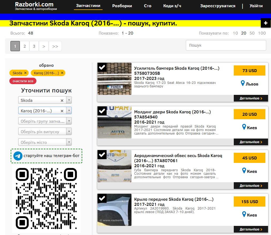
Task: Show 100 items per page
Action: pos(262,33)
